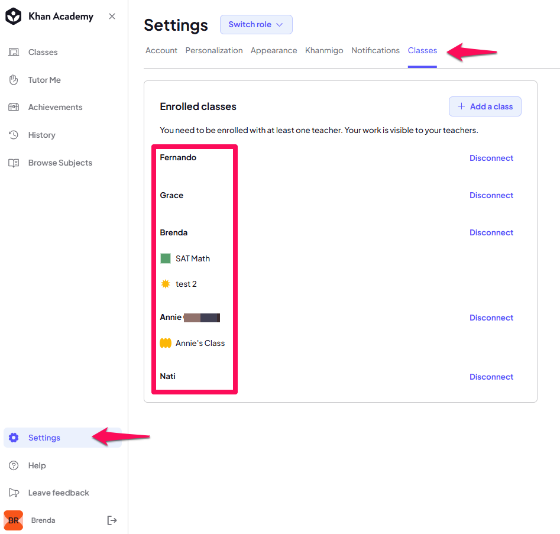Click the Browse Subjects book icon
Viewport: 560px width, 534px height.
(x=14, y=163)
